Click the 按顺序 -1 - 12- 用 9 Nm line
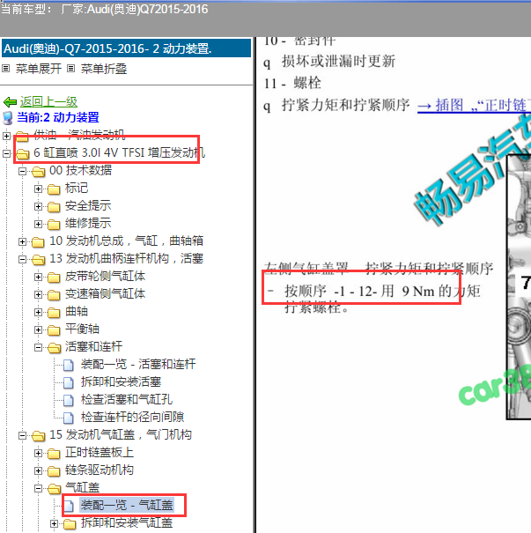 pyautogui.click(x=382, y=292)
